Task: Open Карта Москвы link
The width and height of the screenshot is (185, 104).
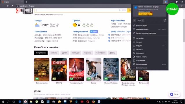Action: (118, 21)
